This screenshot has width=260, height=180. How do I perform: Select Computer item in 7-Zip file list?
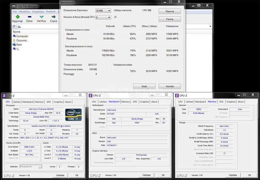[x=20, y=36]
